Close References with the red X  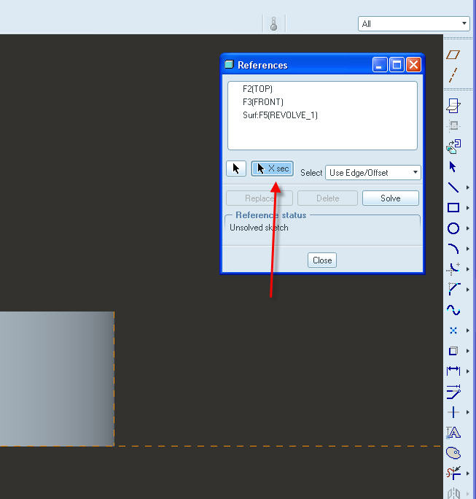tap(413, 65)
